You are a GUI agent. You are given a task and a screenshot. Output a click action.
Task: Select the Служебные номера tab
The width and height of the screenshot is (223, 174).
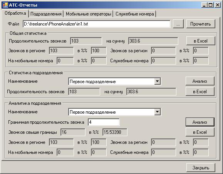pos(134,14)
